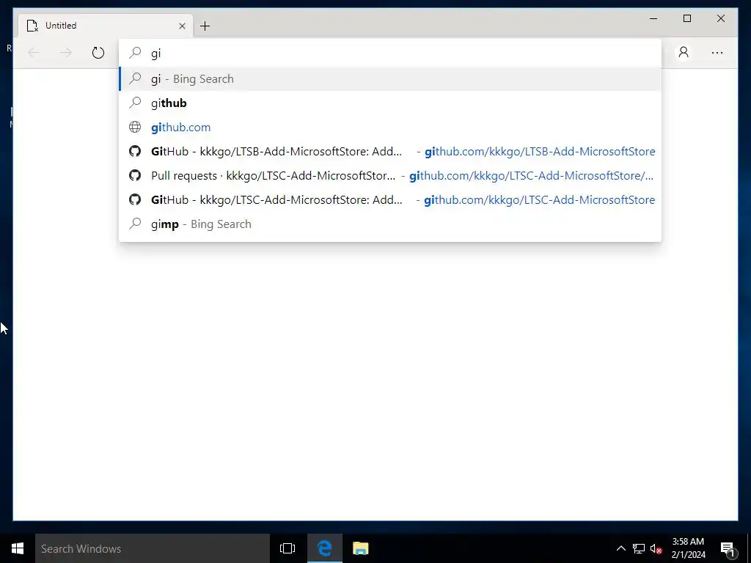Open the network status tray icon
Image resolution: width=751 pixels, height=563 pixels.
tap(639, 548)
